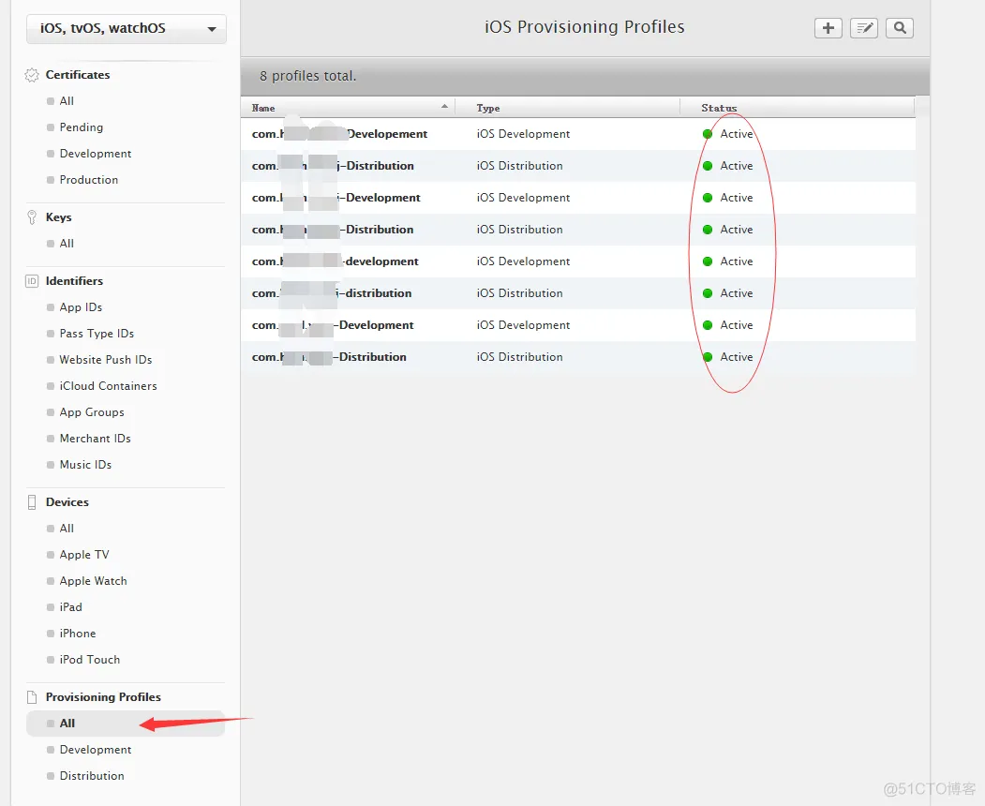
Task: Open Production certificates
Action: pyautogui.click(x=89, y=180)
